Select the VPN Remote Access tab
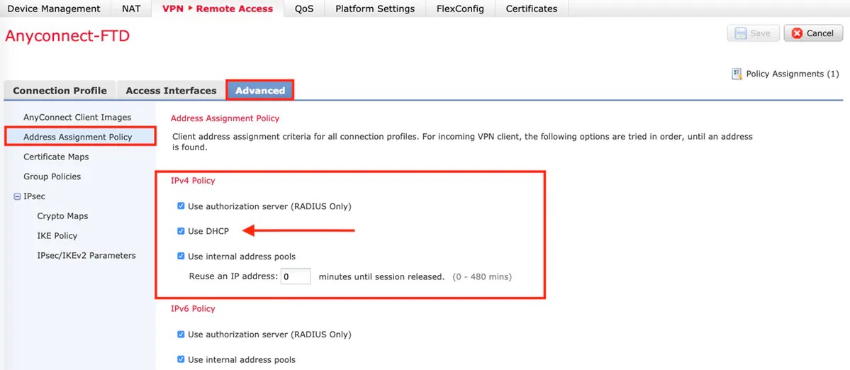 point(218,9)
